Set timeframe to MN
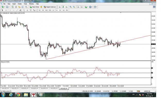Screen dimensions: 161x101 [67, 10]
